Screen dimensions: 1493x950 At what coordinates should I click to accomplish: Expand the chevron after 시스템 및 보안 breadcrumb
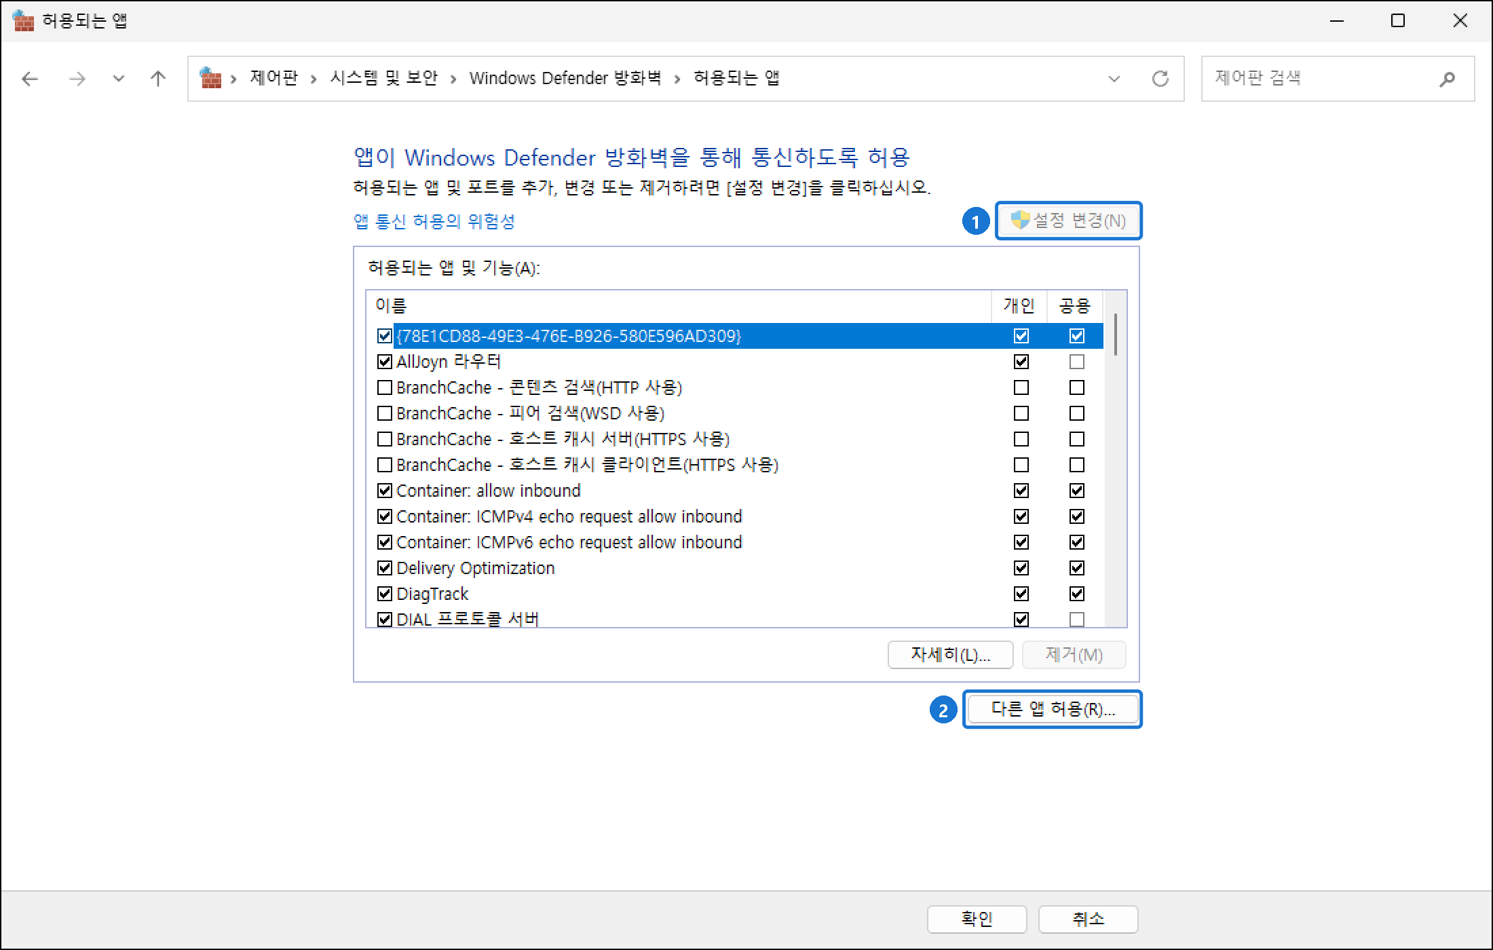coord(453,79)
